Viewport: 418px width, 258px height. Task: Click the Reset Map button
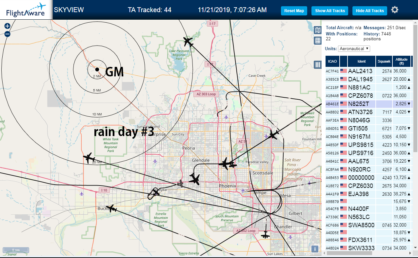tap(294, 11)
